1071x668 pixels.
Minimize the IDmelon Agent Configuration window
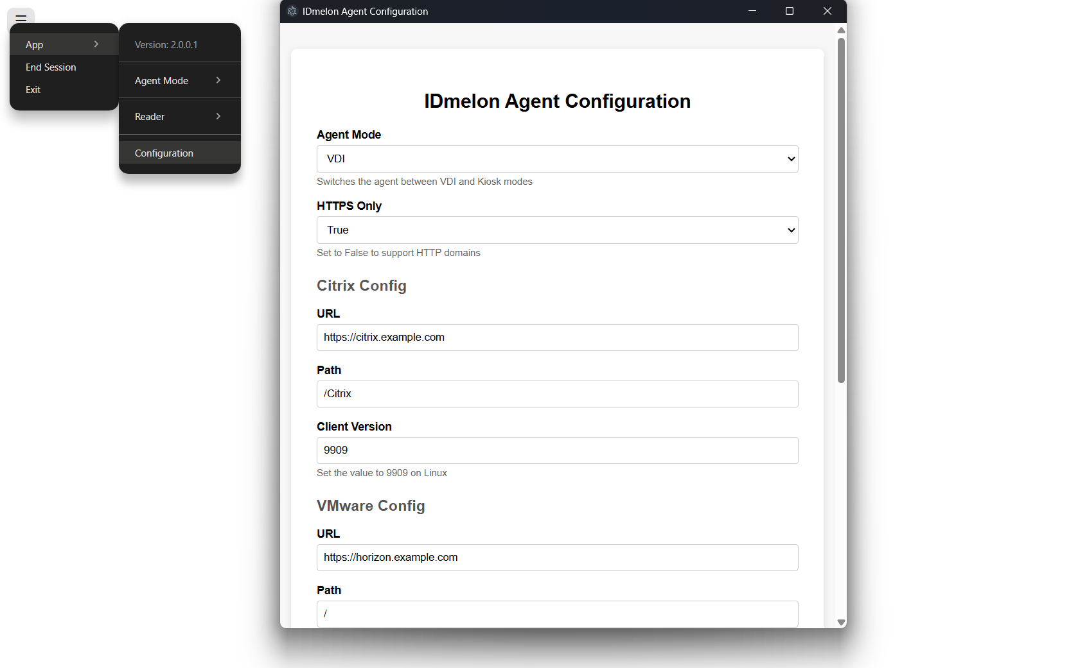click(752, 11)
